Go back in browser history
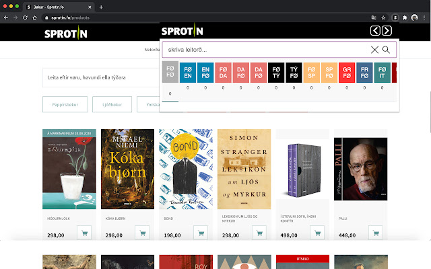Screen dimensions: 431x269 point(6,17)
